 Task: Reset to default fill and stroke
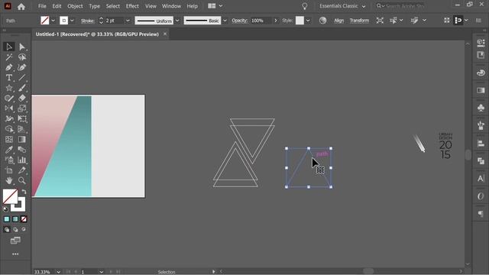pyautogui.click(x=5, y=209)
